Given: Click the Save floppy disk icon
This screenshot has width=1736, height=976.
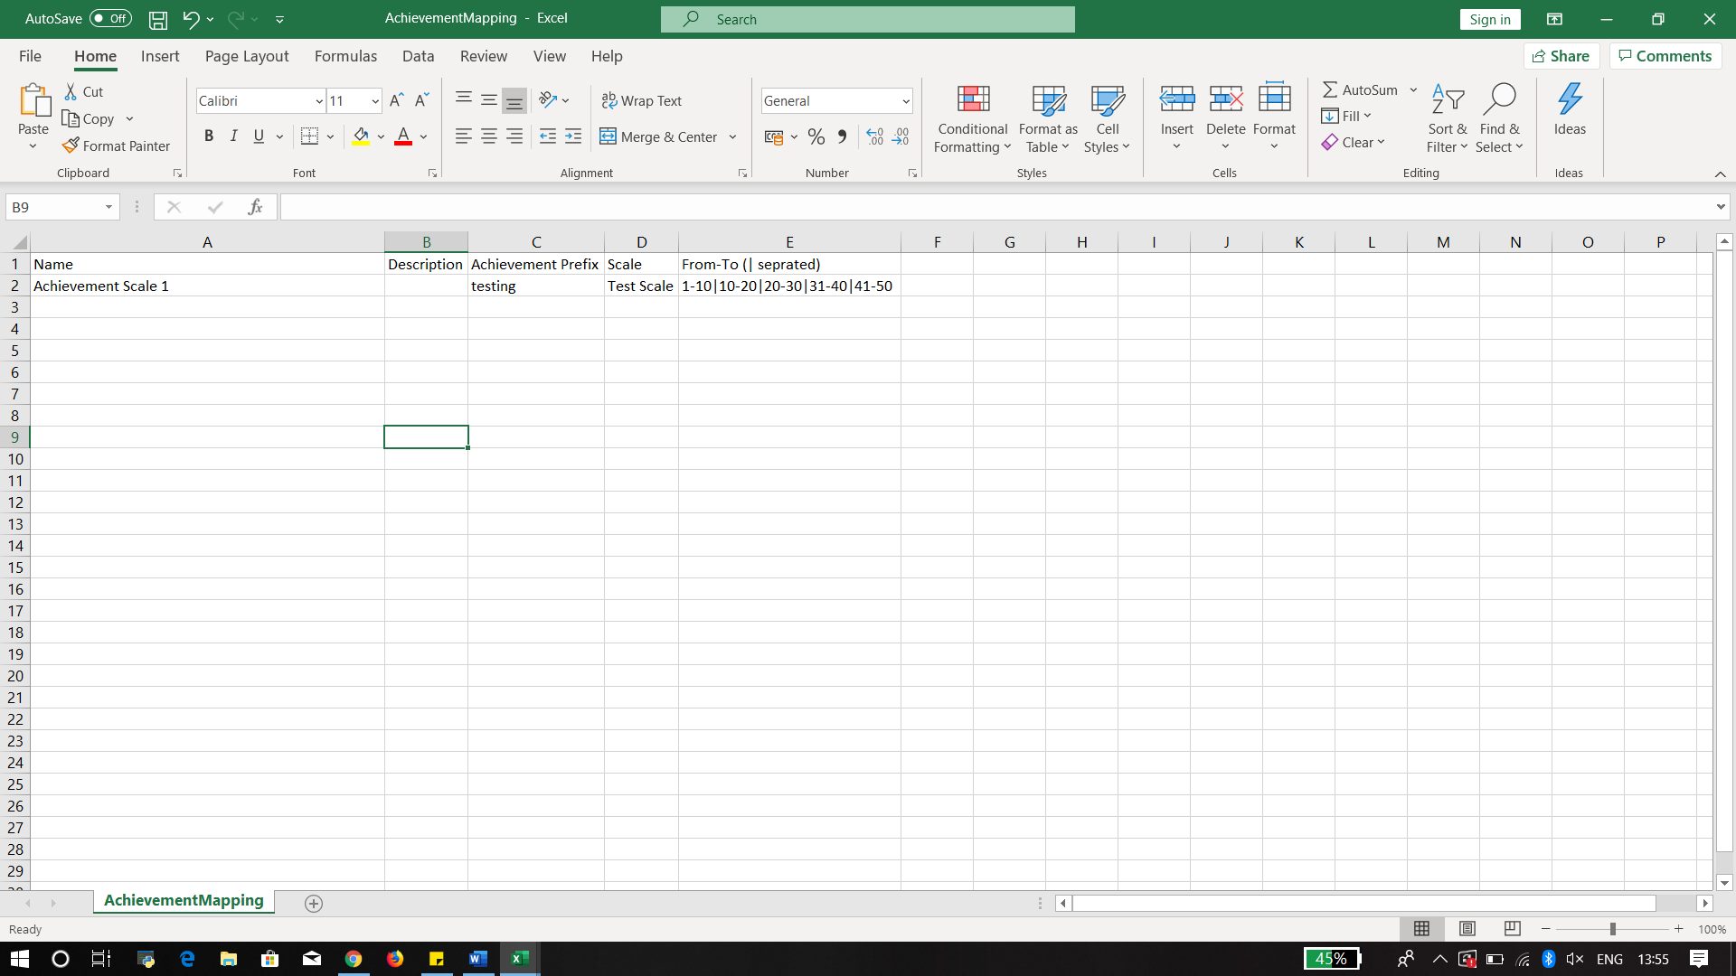Looking at the screenshot, I should click(x=158, y=19).
